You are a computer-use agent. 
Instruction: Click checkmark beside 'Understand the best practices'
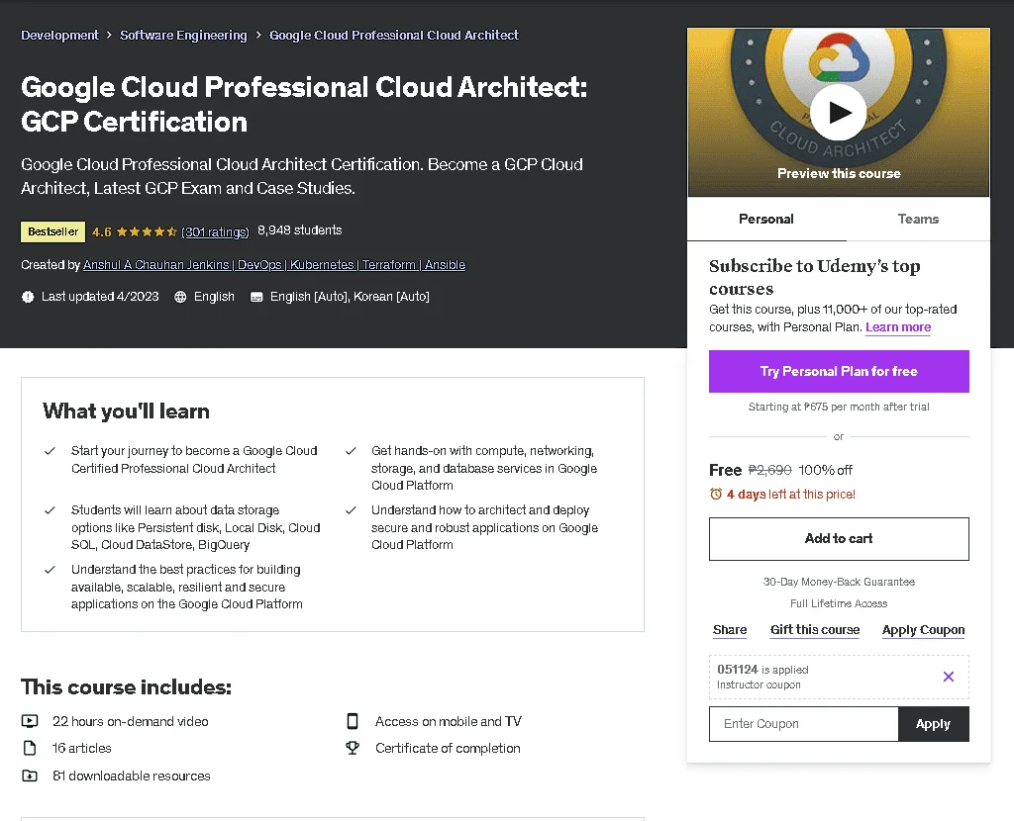pos(50,570)
